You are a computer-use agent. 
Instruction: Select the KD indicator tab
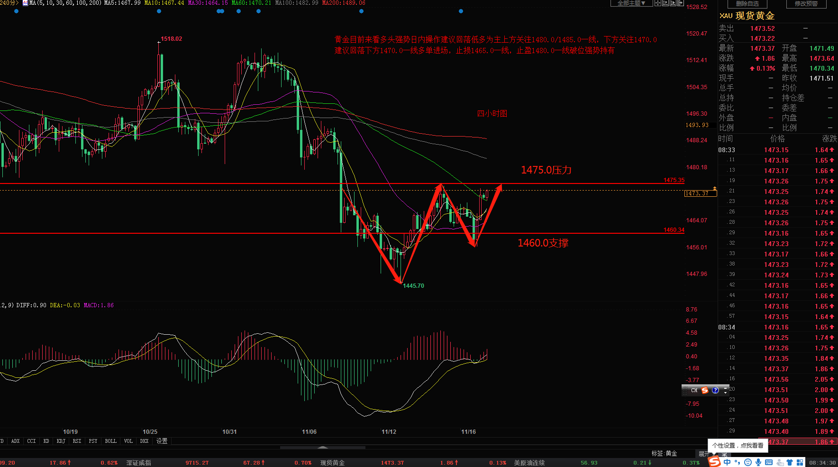[x=46, y=441]
